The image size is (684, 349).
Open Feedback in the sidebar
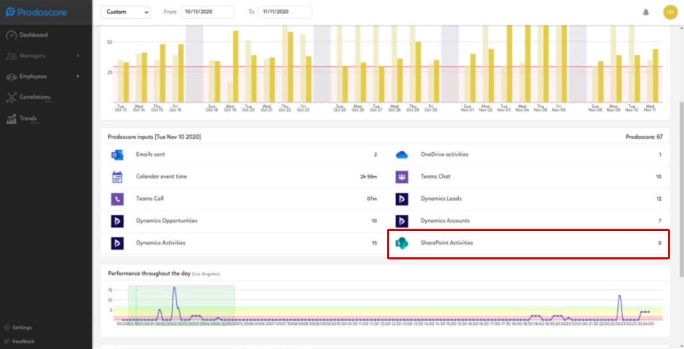point(23,341)
